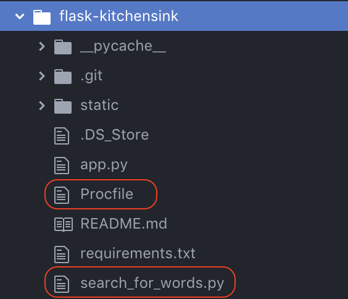Select the flask-kitchensink project name

118,16
